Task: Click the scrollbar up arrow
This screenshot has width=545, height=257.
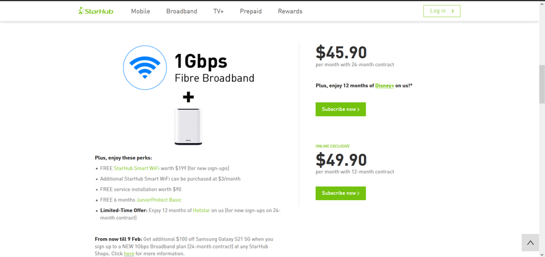Action: (x=542, y=4)
